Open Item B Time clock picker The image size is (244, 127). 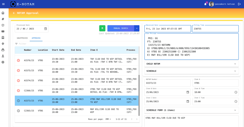236,92
